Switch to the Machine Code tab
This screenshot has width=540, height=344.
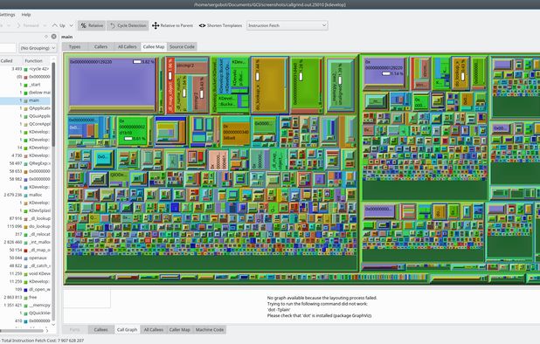(x=210, y=329)
